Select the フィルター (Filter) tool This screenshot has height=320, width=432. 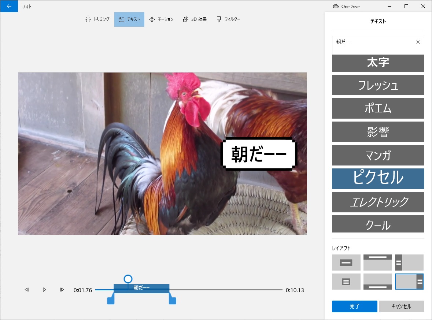(228, 19)
